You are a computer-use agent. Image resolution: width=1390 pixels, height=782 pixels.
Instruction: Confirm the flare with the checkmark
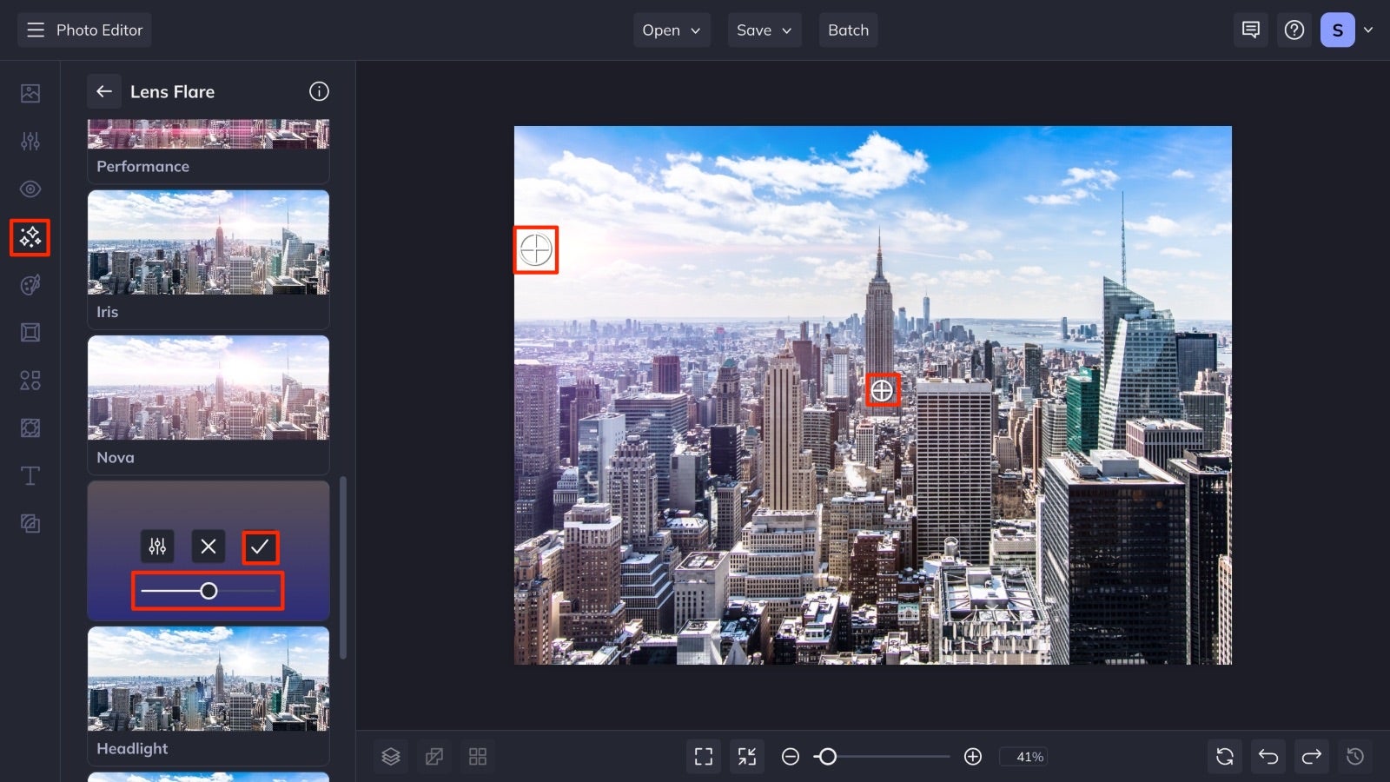[x=260, y=547]
